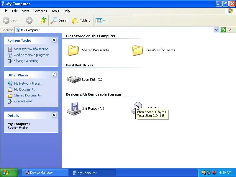The width and height of the screenshot is (236, 177).
Task: Open the View menu
Action: [25, 11]
